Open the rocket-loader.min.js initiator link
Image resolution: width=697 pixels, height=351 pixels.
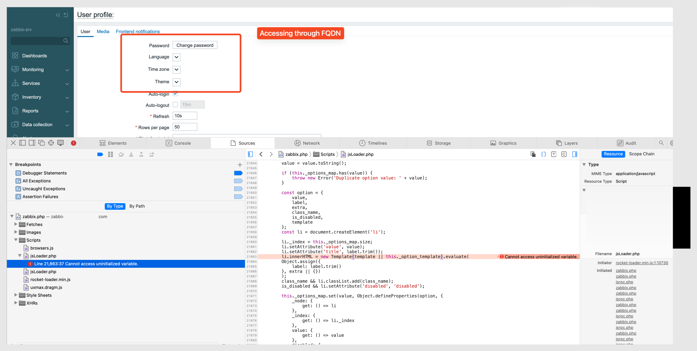click(642, 263)
